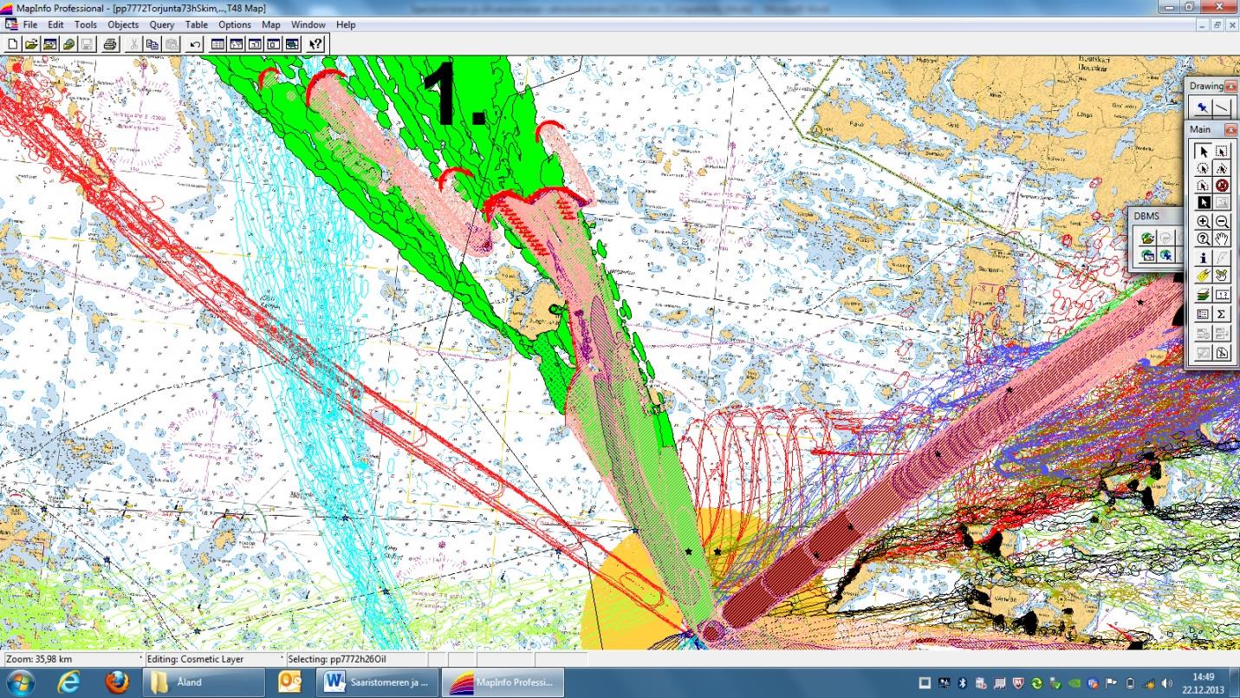Open the Window menu

(x=308, y=25)
